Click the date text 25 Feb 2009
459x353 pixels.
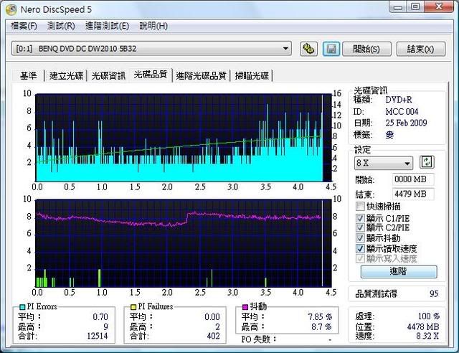click(x=406, y=123)
